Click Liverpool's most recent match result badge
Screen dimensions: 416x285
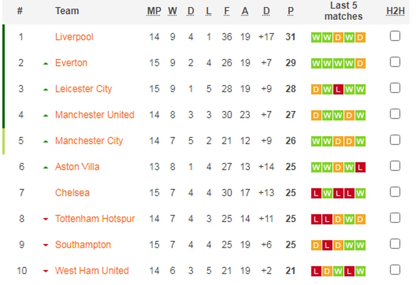360,38
